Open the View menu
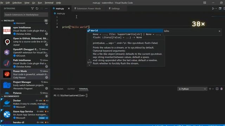Image resolution: width=225 pixels, height=126 pixels. tap(27, 3)
